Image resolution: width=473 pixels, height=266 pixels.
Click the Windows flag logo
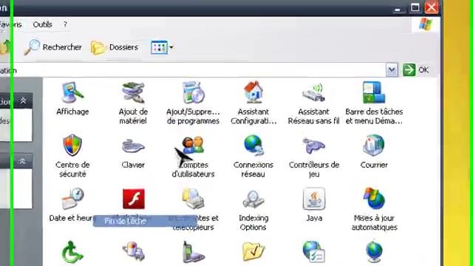(426, 24)
